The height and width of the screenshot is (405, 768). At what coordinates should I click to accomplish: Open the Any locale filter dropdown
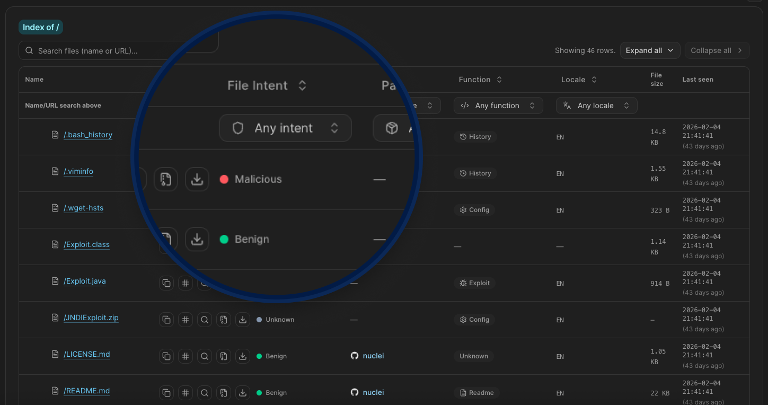pos(596,105)
